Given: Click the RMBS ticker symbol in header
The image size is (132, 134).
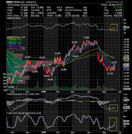Looking at the screenshot, I should (9, 2).
